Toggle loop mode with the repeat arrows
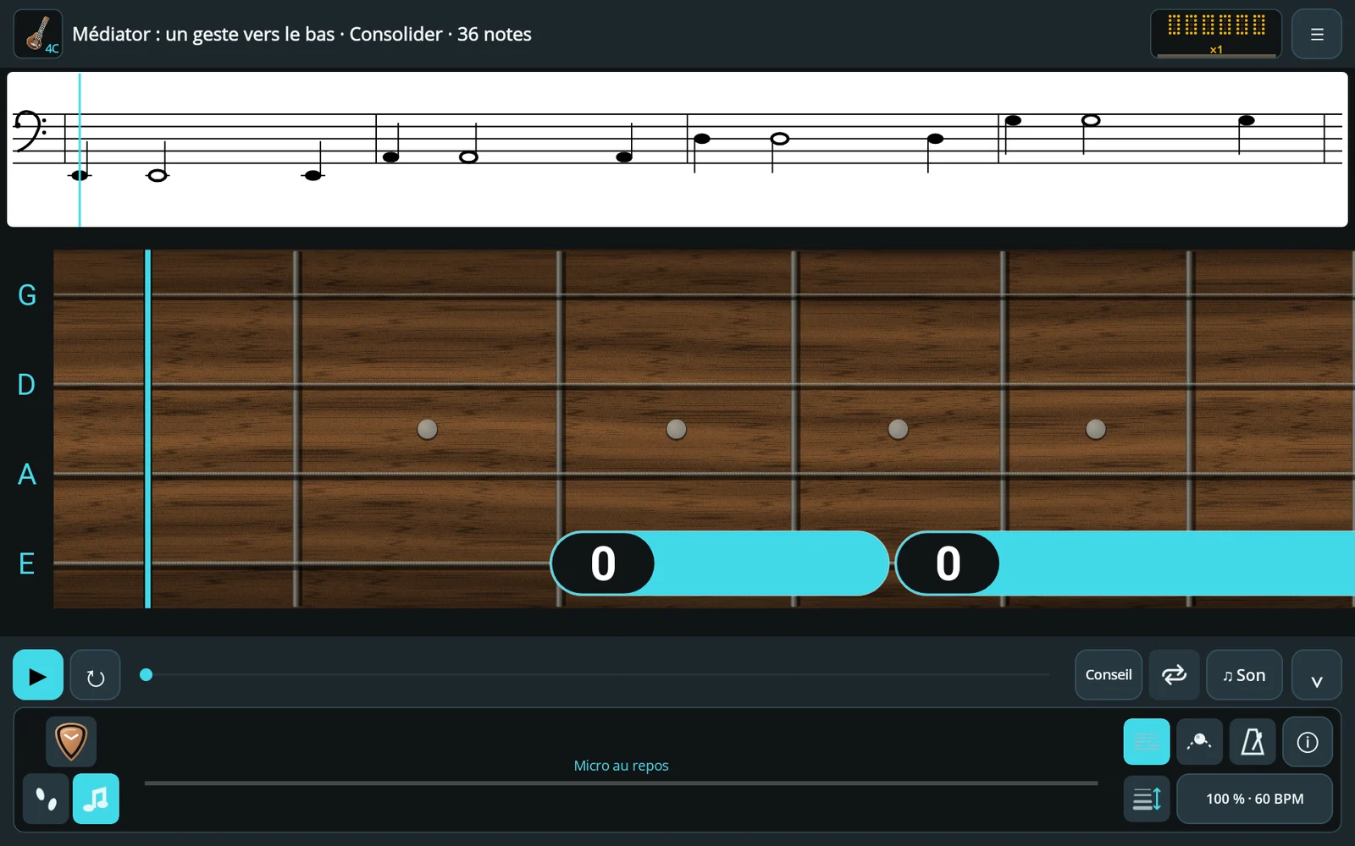 [1174, 675]
